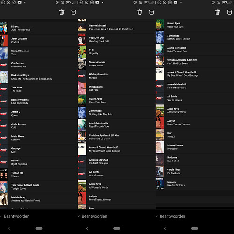
Task: Tap the trash icon above the George Michael list
Action: click(x=139, y=12)
